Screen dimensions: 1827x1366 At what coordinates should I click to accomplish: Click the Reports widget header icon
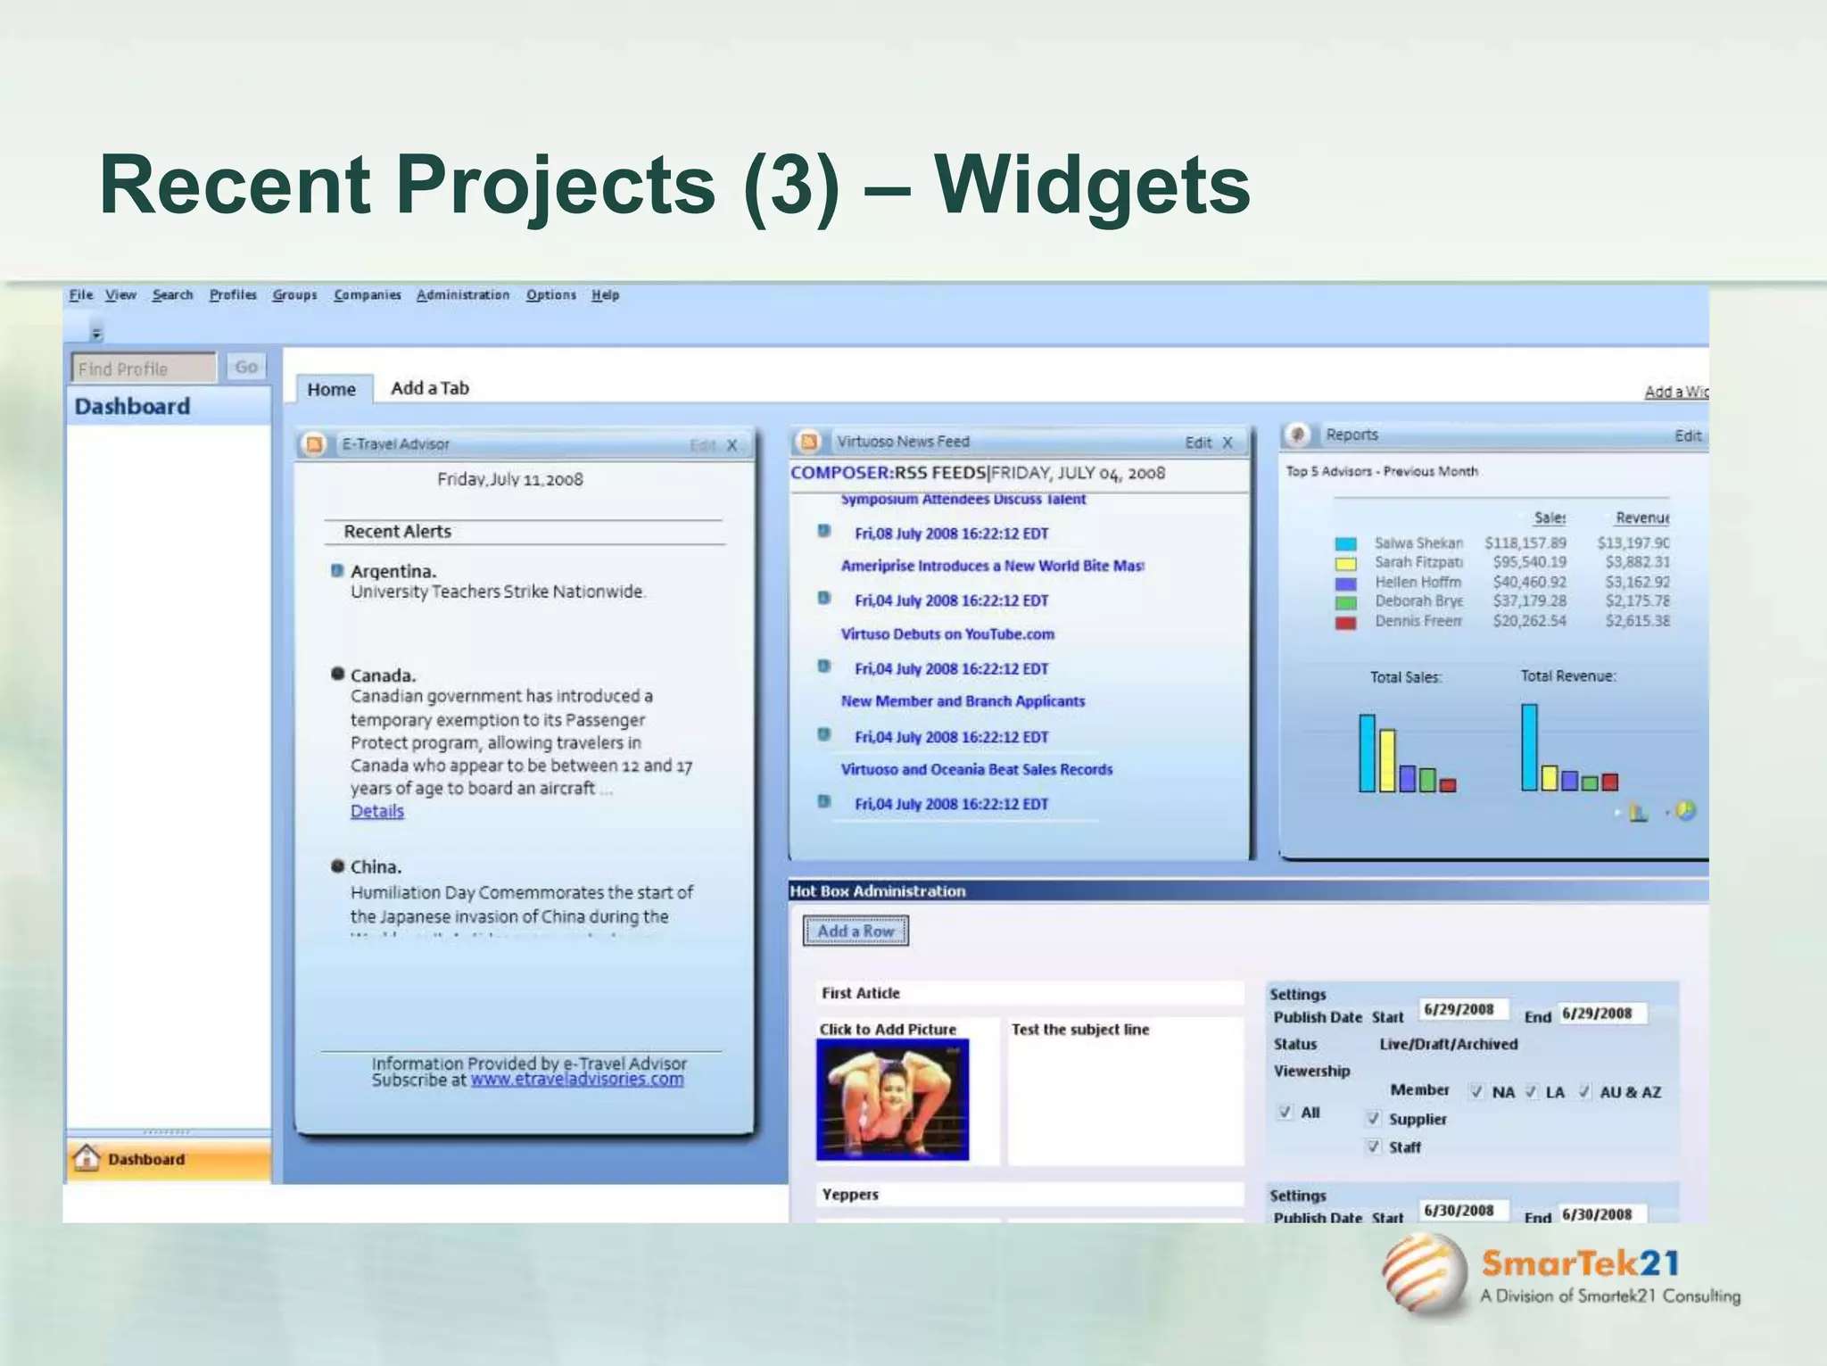tap(1298, 435)
